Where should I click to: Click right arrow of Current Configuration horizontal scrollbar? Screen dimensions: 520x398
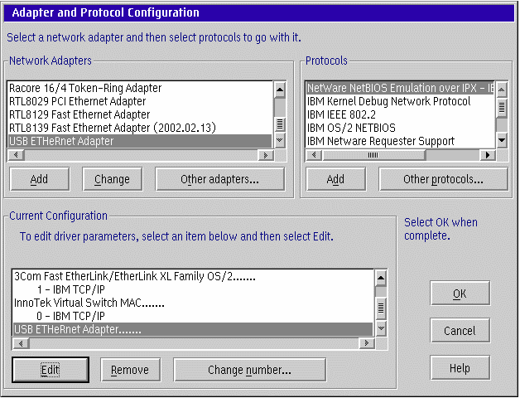(367, 343)
